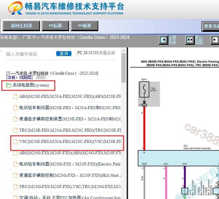Viewport: 219px width, 199px height.
Task: Click the [Y-一汽丰田-卡罗拉锐放] heading text
Action: [x=52, y=73]
